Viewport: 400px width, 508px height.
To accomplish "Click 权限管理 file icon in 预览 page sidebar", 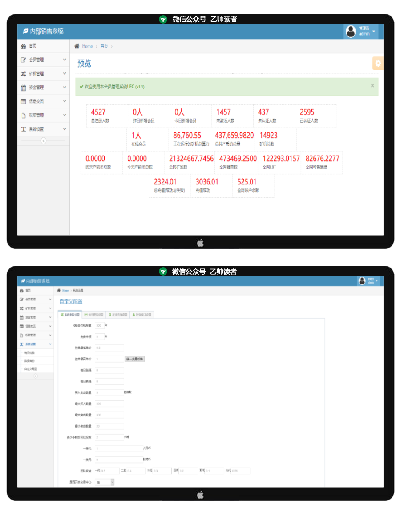I will pyautogui.click(x=24, y=115).
